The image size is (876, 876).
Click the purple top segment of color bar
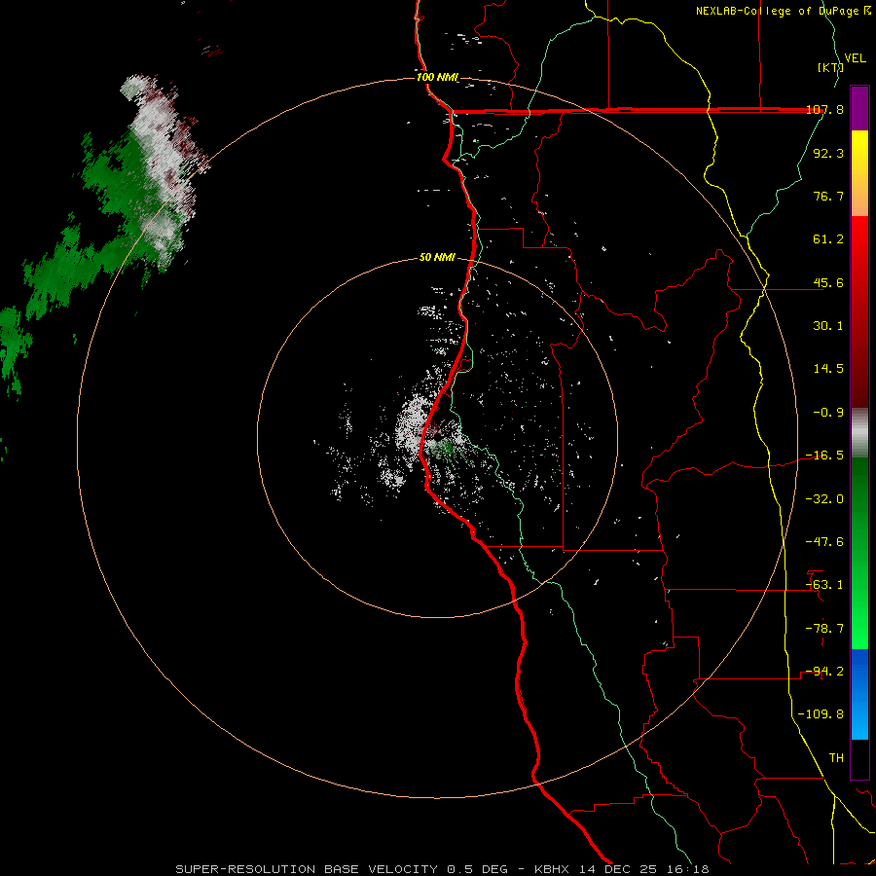pyautogui.click(x=859, y=108)
